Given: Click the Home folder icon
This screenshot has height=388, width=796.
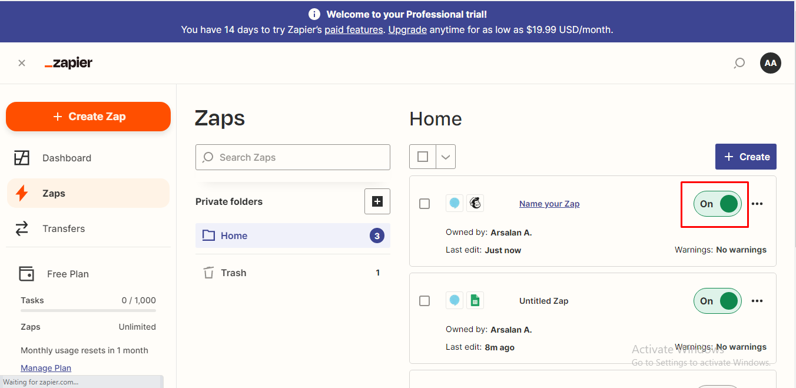Looking at the screenshot, I should pos(208,236).
